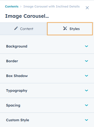The image size is (94, 127).
Task: Open the Box Shadow chevron arrow
Action: click(x=86, y=76)
